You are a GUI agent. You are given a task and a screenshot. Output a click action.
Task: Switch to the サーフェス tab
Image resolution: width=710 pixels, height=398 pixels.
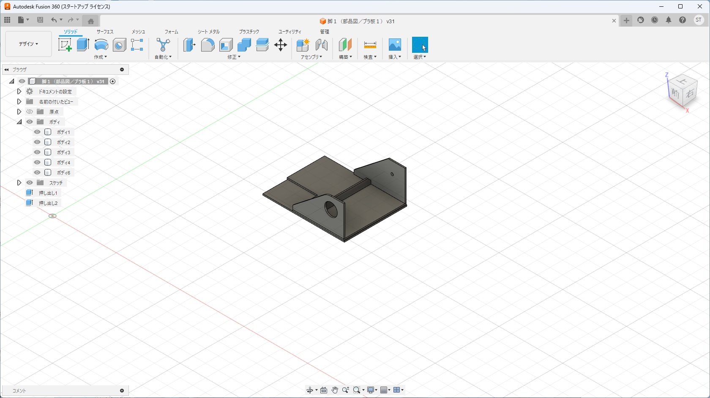(x=105, y=32)
